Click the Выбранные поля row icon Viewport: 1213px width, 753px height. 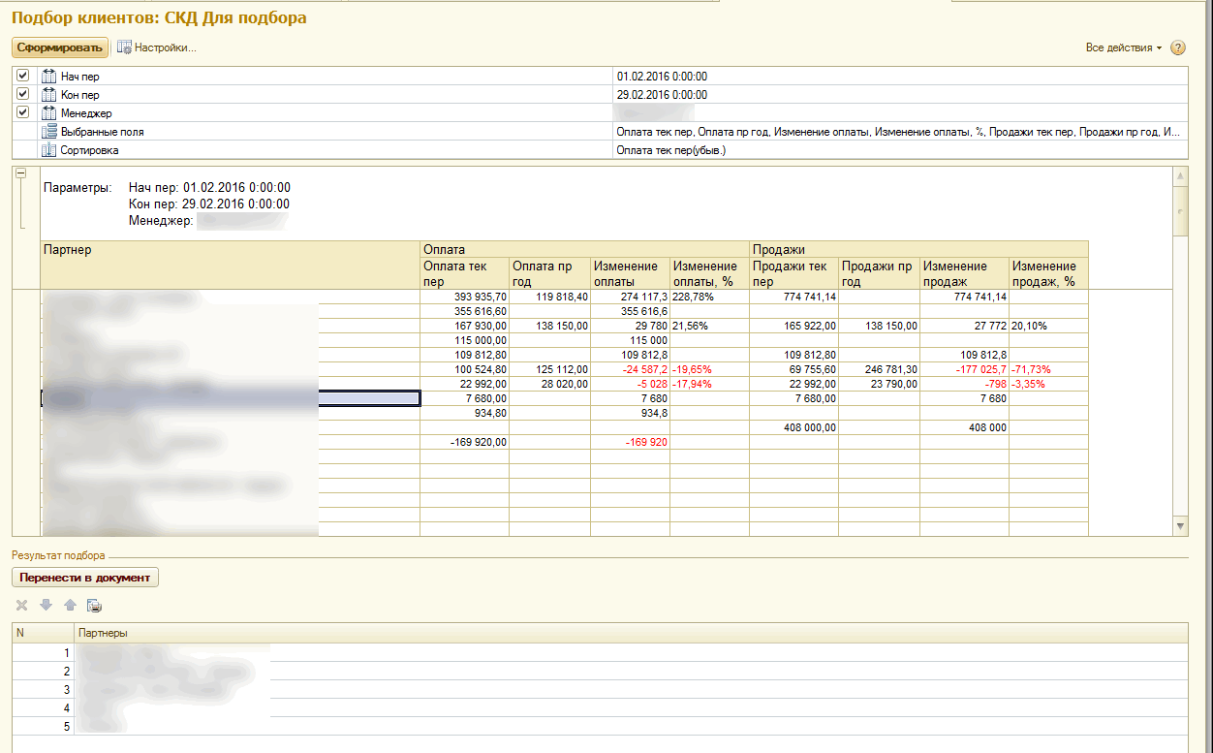point(49,132)
